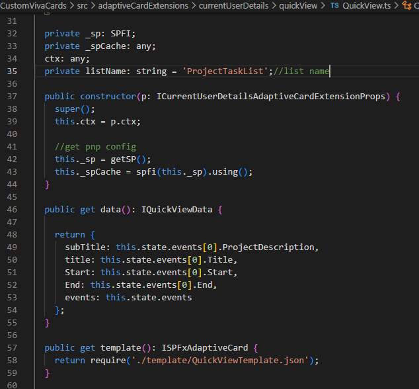
Task: Click ICurrentUserDetailsAdaptiveCardExtensionProps type in constructor
Action: 272,97
